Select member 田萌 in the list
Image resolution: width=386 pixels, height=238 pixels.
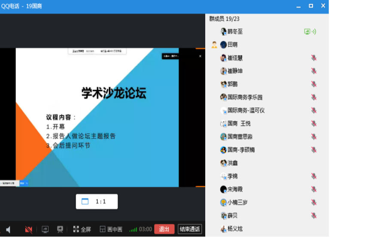click(x=232, y=45)
